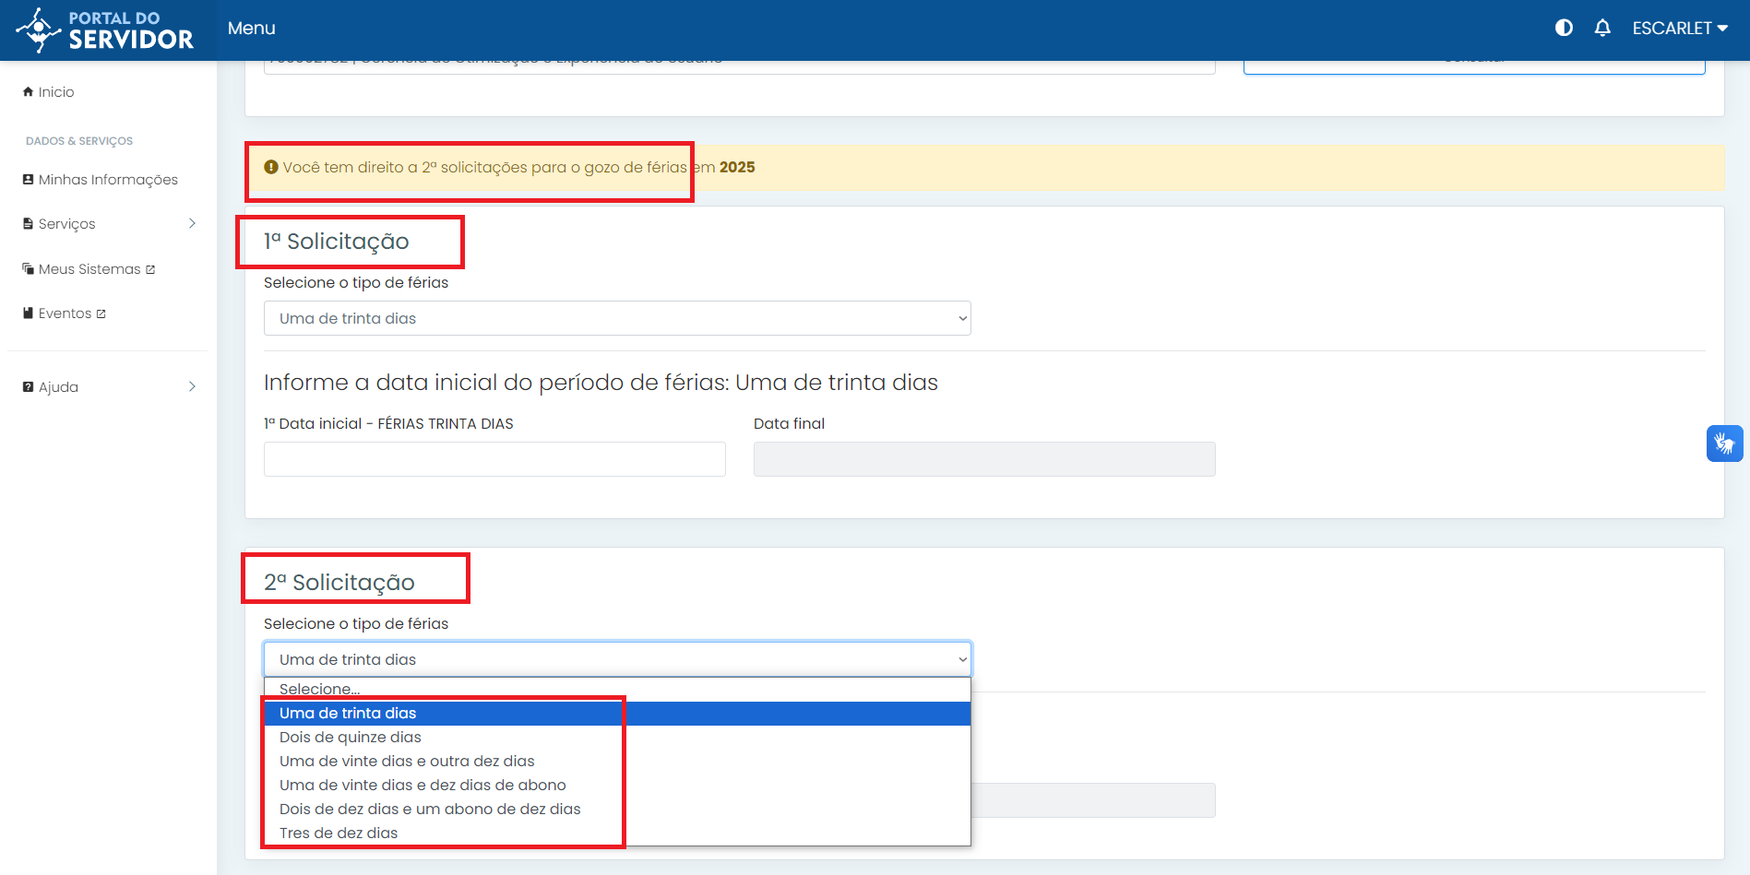This screenshot has height=875, width=1750.
Task: Choose 'Tres de dez dias' option
Action: [617, 833]
